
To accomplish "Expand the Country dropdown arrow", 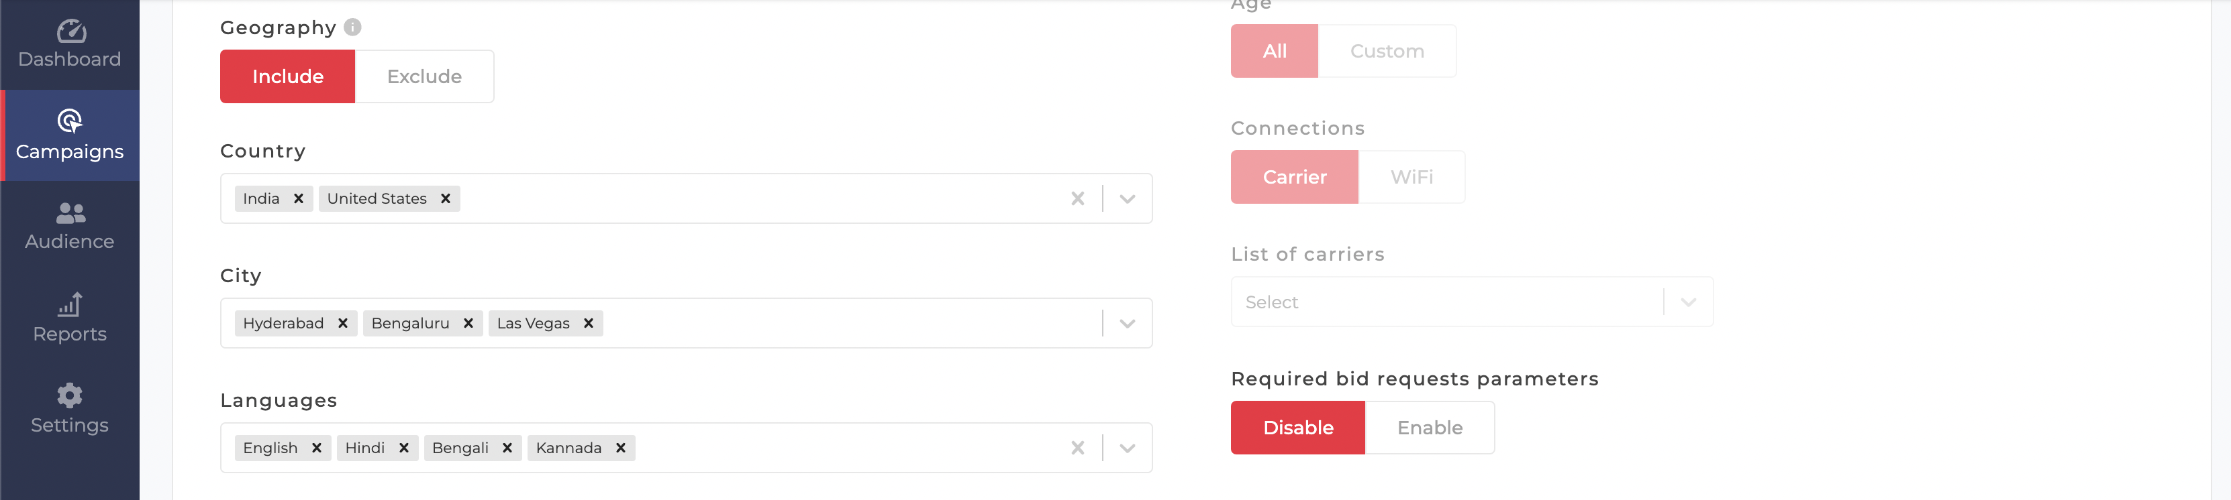I will point(1127,199).
